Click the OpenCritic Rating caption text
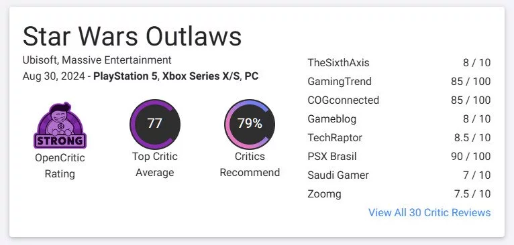This screenshot has width=514, height=245. [60, 165]
